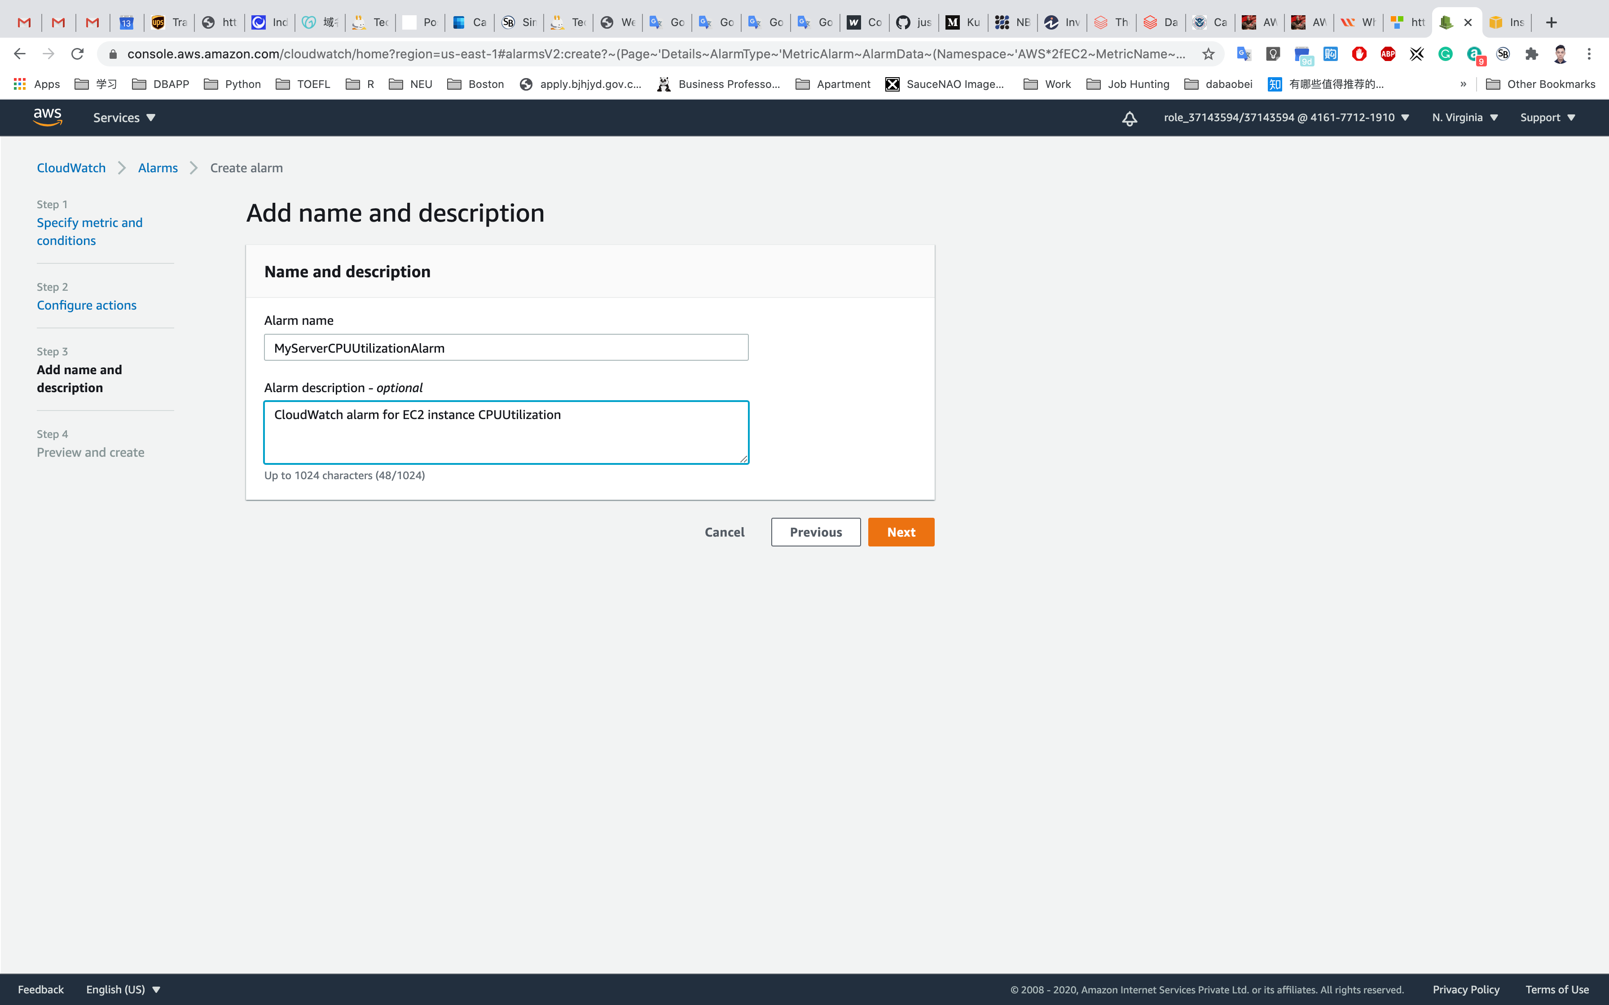Click into the Alarm name field
Viewport: 1609px width, 1005px height.
[506, 348]
